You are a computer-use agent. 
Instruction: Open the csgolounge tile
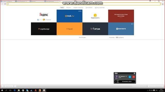click(44, 29)
